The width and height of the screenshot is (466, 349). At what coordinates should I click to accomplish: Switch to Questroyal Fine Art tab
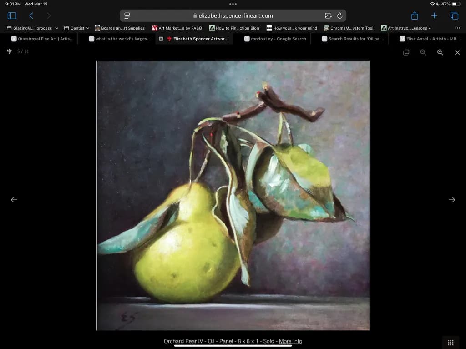(42, 39)
